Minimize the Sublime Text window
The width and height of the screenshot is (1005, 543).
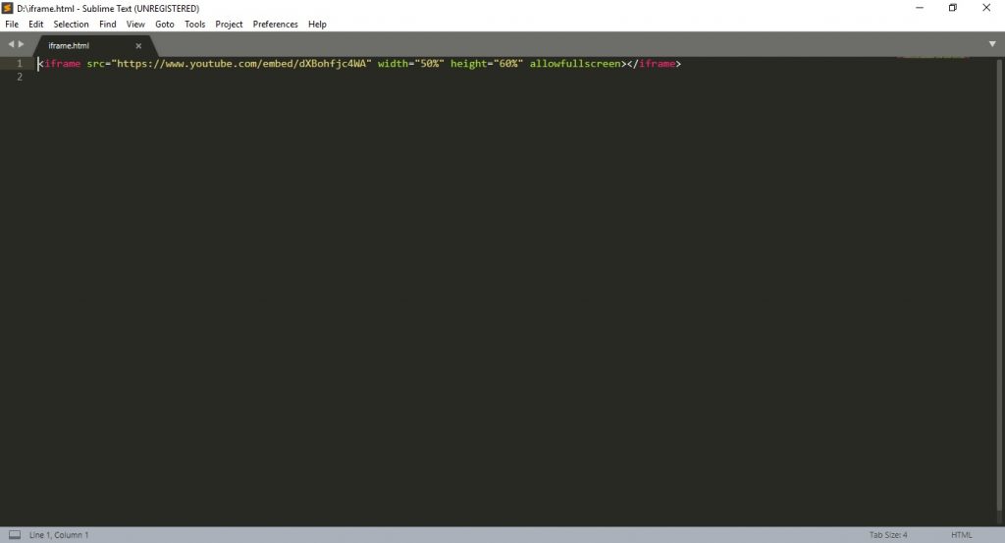click(x=919, y=8)
